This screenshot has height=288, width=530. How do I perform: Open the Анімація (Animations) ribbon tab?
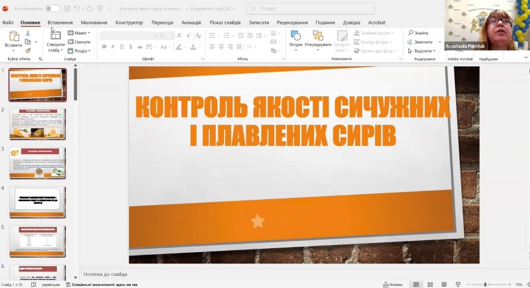pyautogui.click(x=191, y=22)
